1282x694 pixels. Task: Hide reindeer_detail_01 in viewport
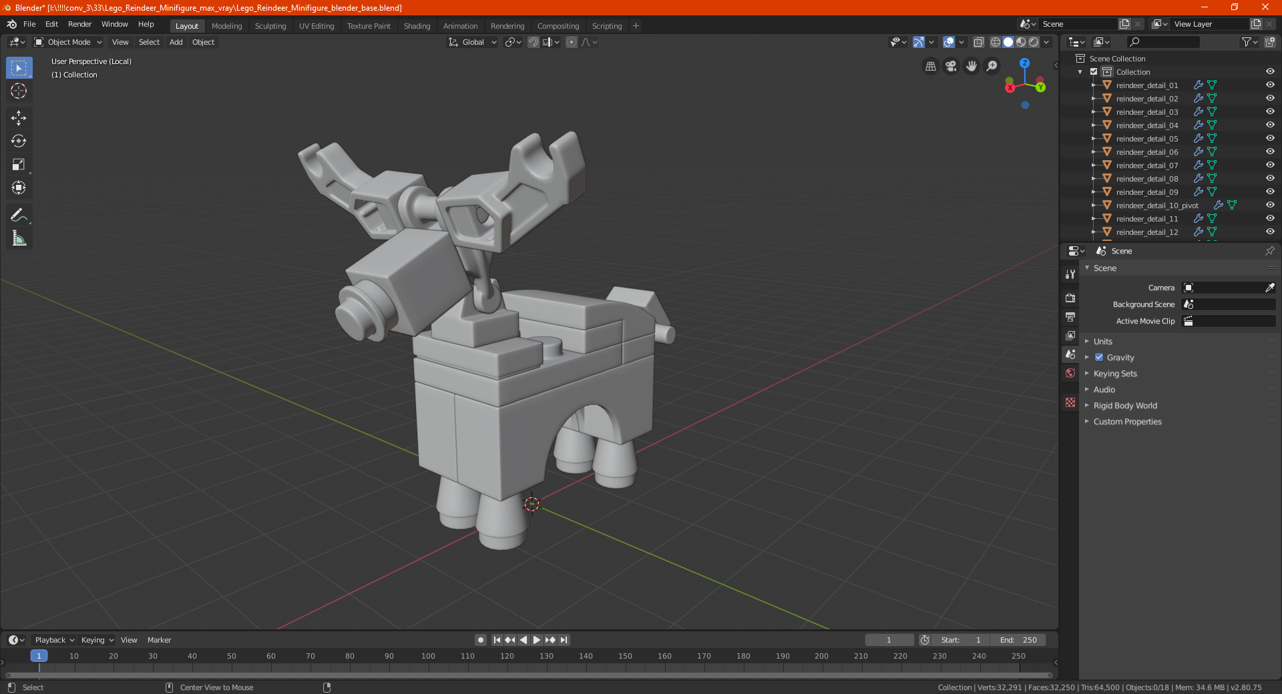tap(1270, 85)
